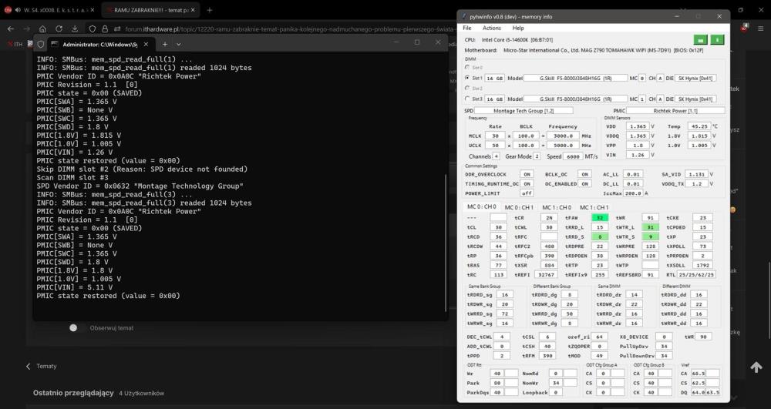The image size is (771, 409).
Task: Click the tREFI field showing 32767
Action: point(547,275)
